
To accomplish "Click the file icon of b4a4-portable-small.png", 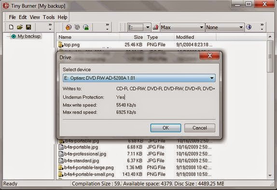I will (x=61, y=174).
